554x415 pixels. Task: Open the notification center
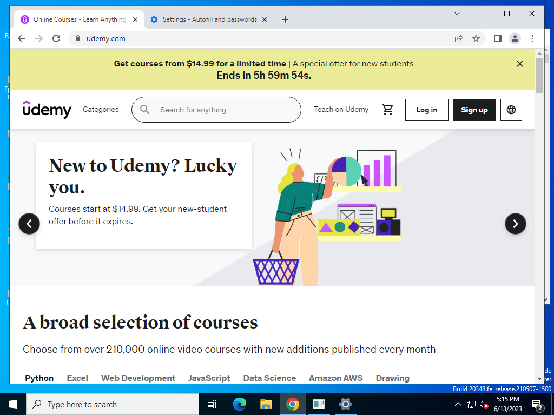537,404
